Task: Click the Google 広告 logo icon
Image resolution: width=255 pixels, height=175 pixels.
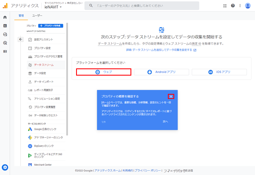Action: pyautogui.click(x=30, y=129)
